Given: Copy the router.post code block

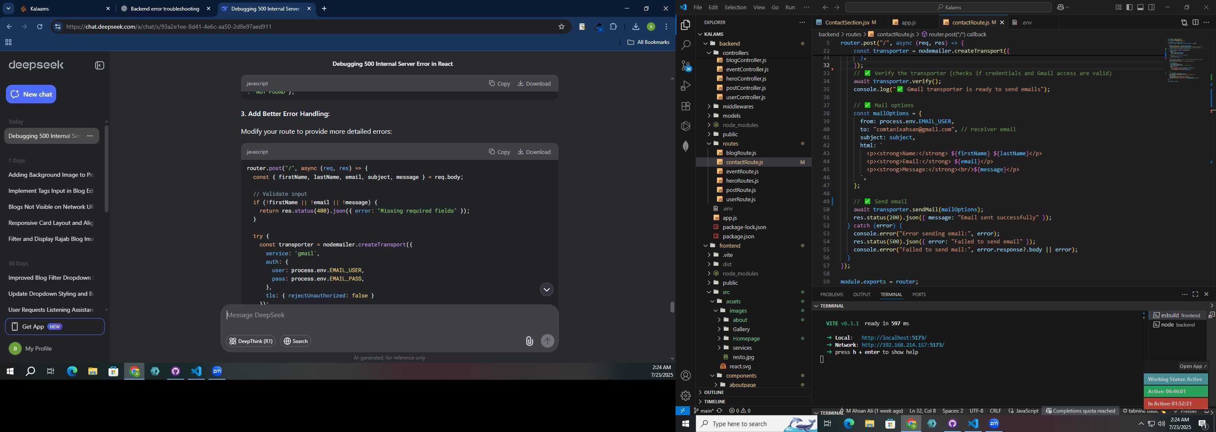Looking at the screenshot, I should (x=499, y=152).
